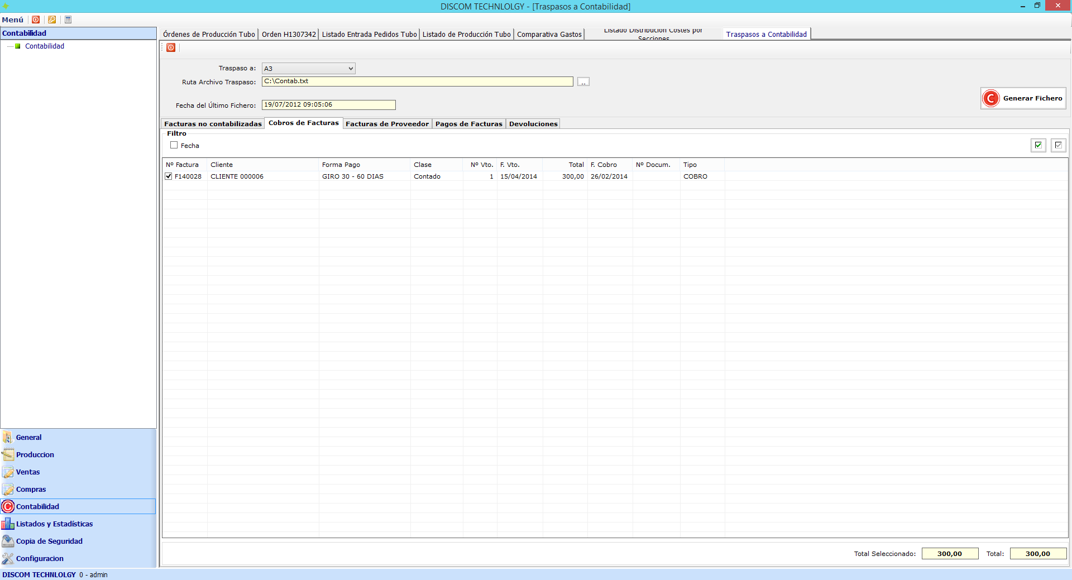Screen dimensions: 1072x580
Task: Uncheck invoice F140028 row checkbox
Action: pos(169,176)
